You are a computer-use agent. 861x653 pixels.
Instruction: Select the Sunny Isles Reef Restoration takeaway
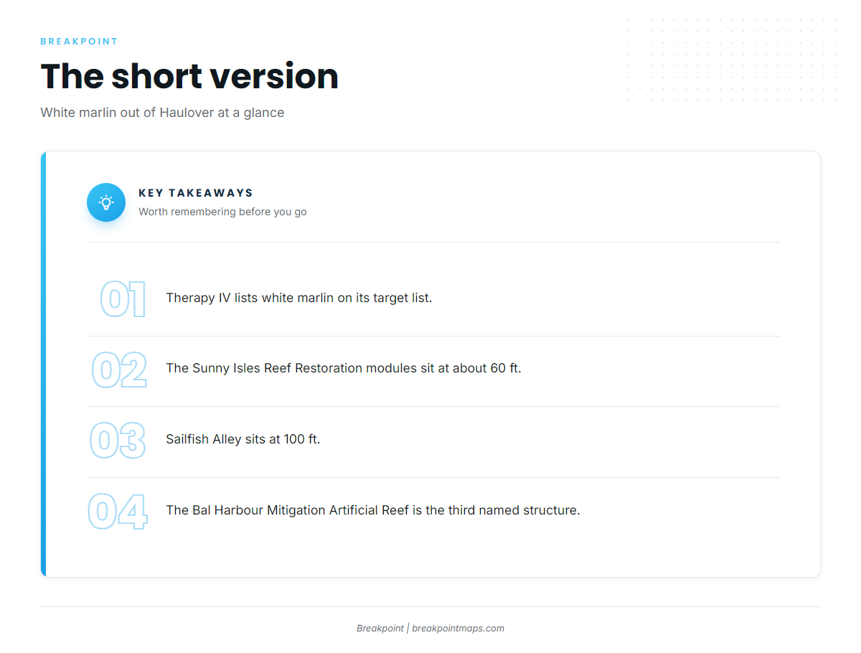(x=344, y=368)
